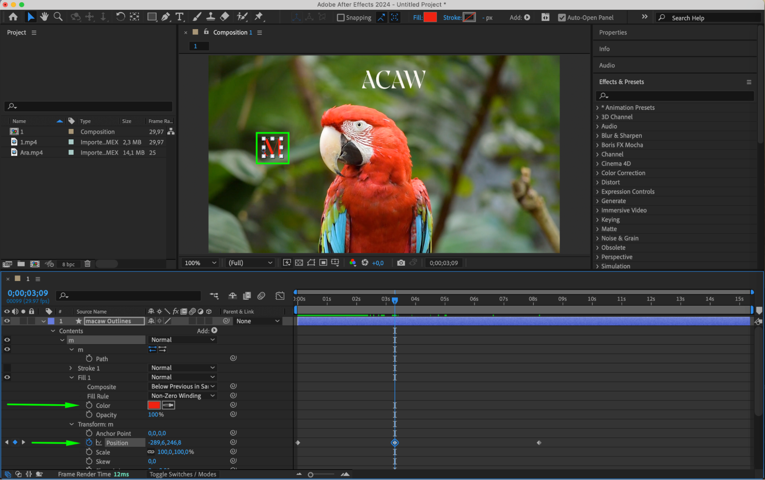Open the Properties panel tab
Viewport: 765px width, 480px height.
[x=613, y=33]
